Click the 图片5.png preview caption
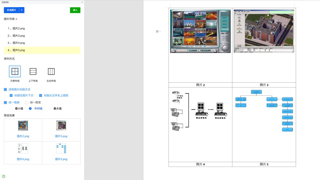Image resolution: width=320 pixels, height=180 pixels. (x=61, y=159)
